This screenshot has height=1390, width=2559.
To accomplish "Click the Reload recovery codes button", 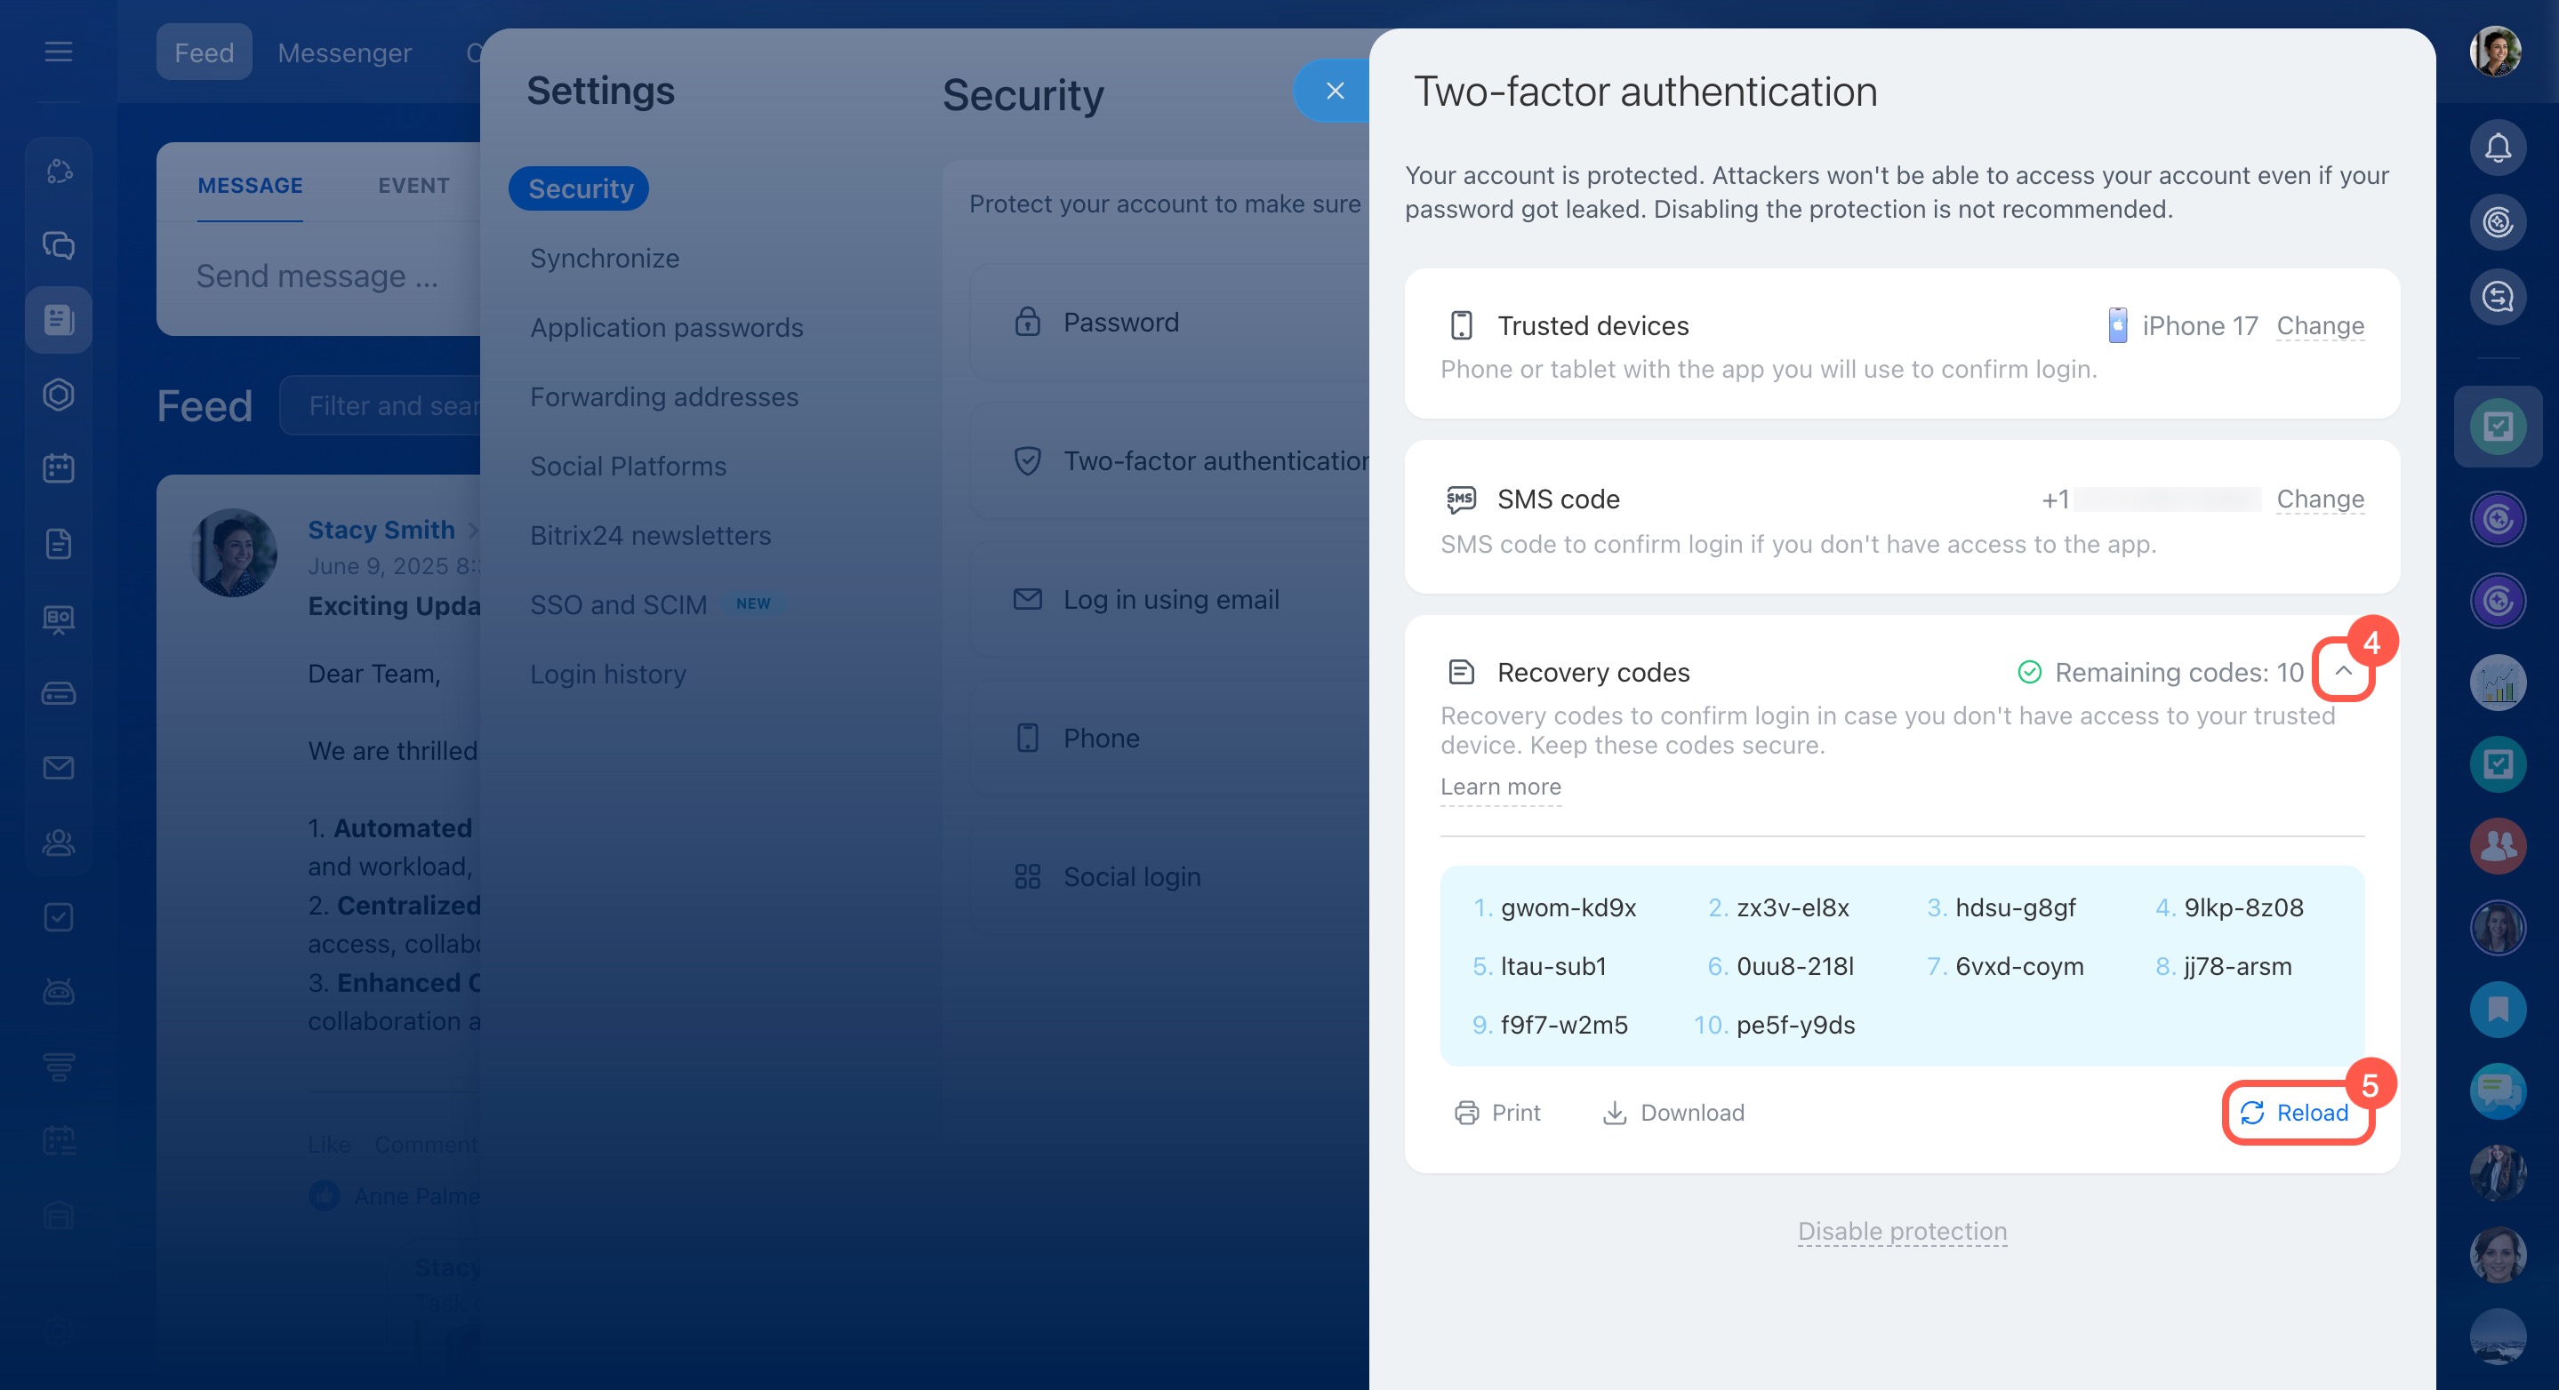I will coord(2295,1113).
